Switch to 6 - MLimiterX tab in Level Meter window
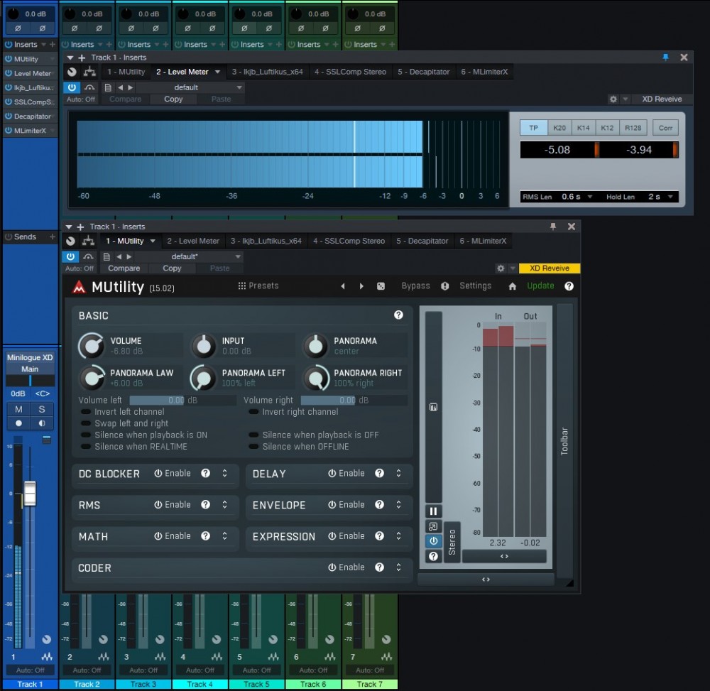Viewport: 710px width, 691px height. point(484,72)
